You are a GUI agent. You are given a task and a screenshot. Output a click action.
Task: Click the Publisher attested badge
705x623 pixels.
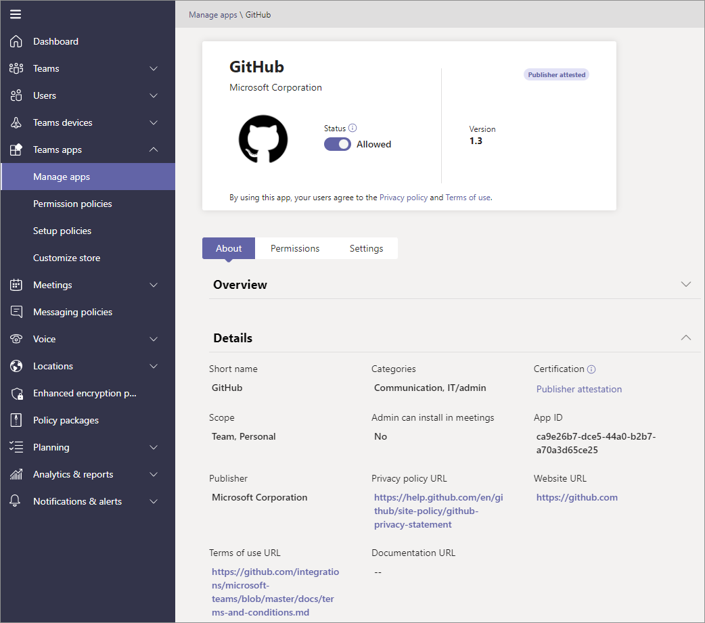[x=557, y=74]
